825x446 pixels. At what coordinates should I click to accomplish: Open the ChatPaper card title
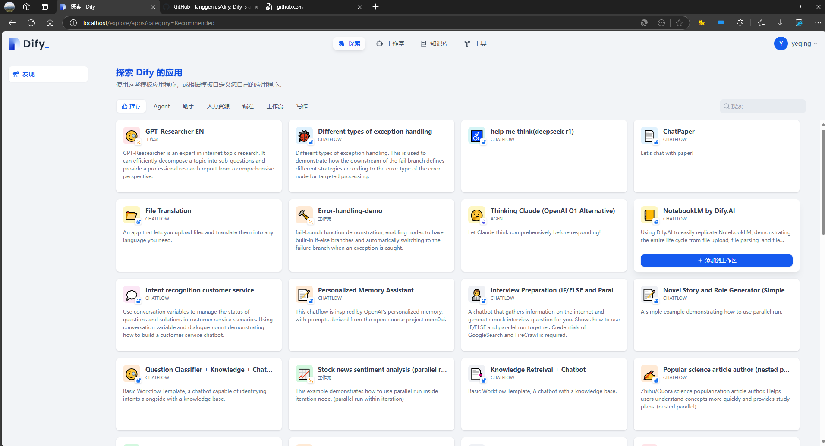tap(679, 132)
